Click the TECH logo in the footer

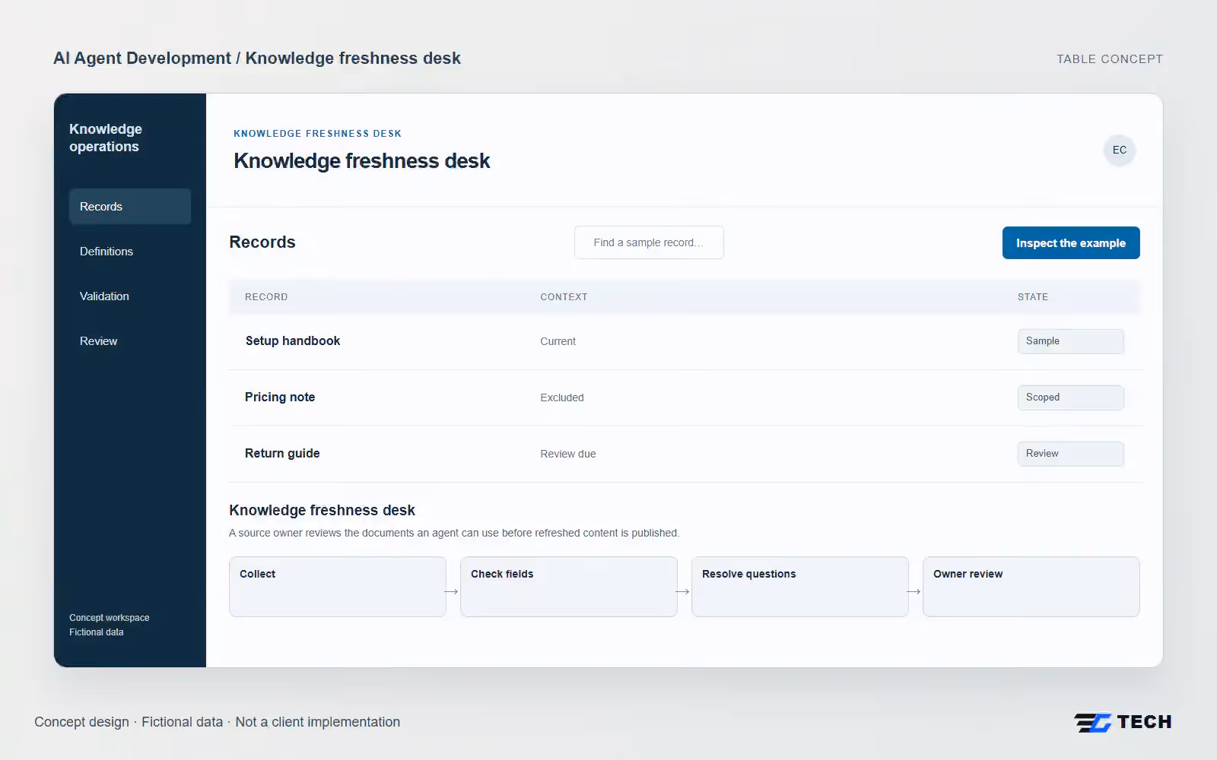(x=1123, y=722)
